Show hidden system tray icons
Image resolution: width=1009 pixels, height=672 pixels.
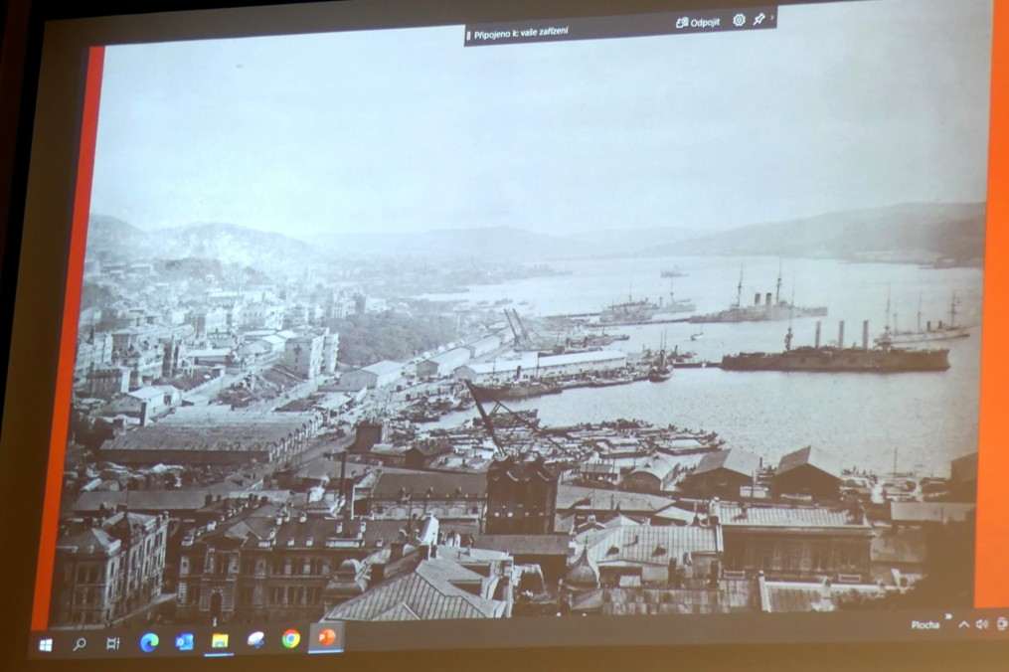(963, 624)
